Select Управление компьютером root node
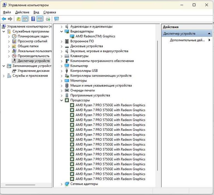Viewport: 214px width, 195px height. pyautogui.click(x=29, y=27)
